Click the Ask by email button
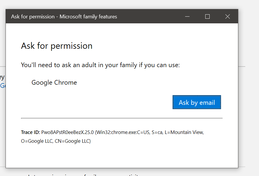 (x=197, y=102)
